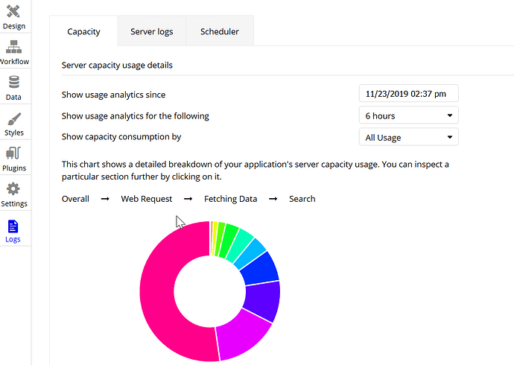514x365 pixels.
Task: Click the Search breadcrumb
Action: (302, 199)
